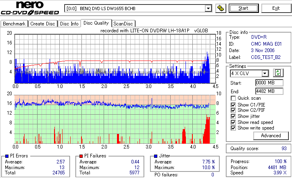Click the blue PI Errors legend square

point(7,156)
